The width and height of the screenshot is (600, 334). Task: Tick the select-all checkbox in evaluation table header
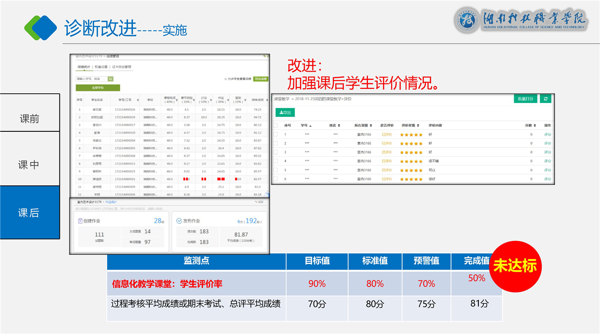[275, 126]
